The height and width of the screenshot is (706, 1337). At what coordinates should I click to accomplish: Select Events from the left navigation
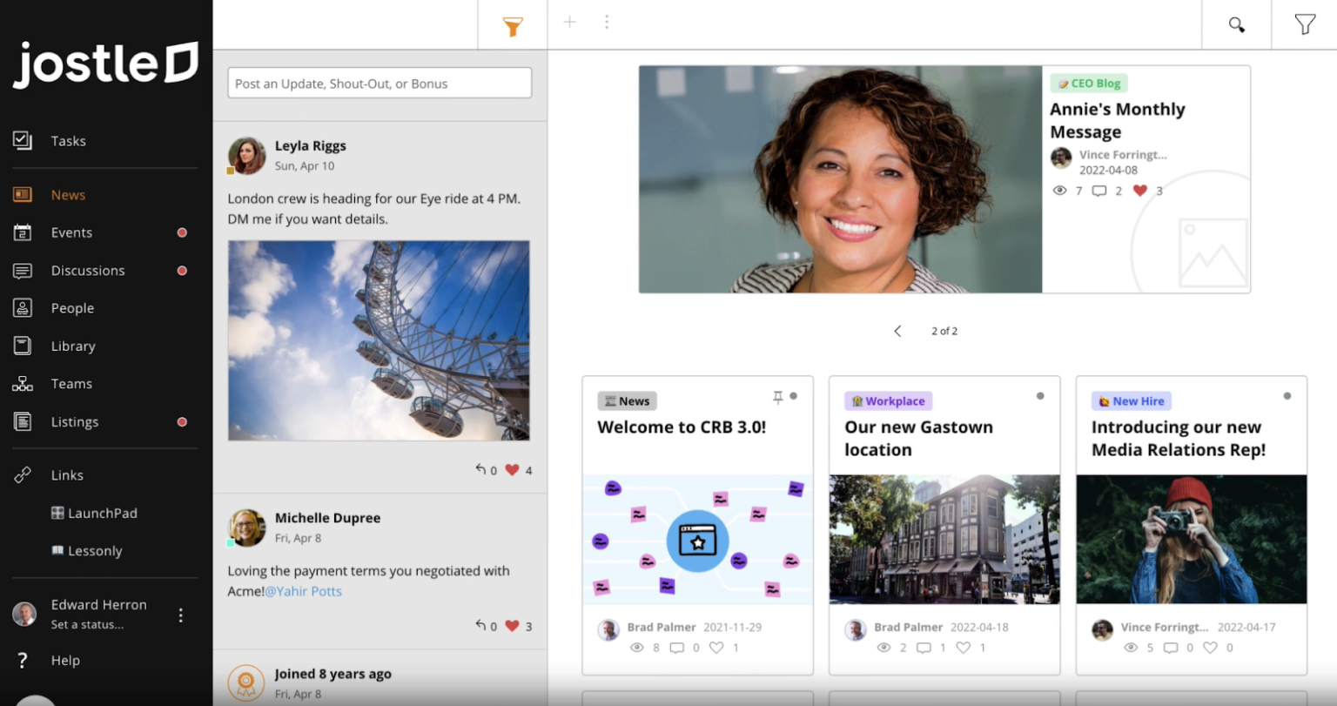(71, 232)
